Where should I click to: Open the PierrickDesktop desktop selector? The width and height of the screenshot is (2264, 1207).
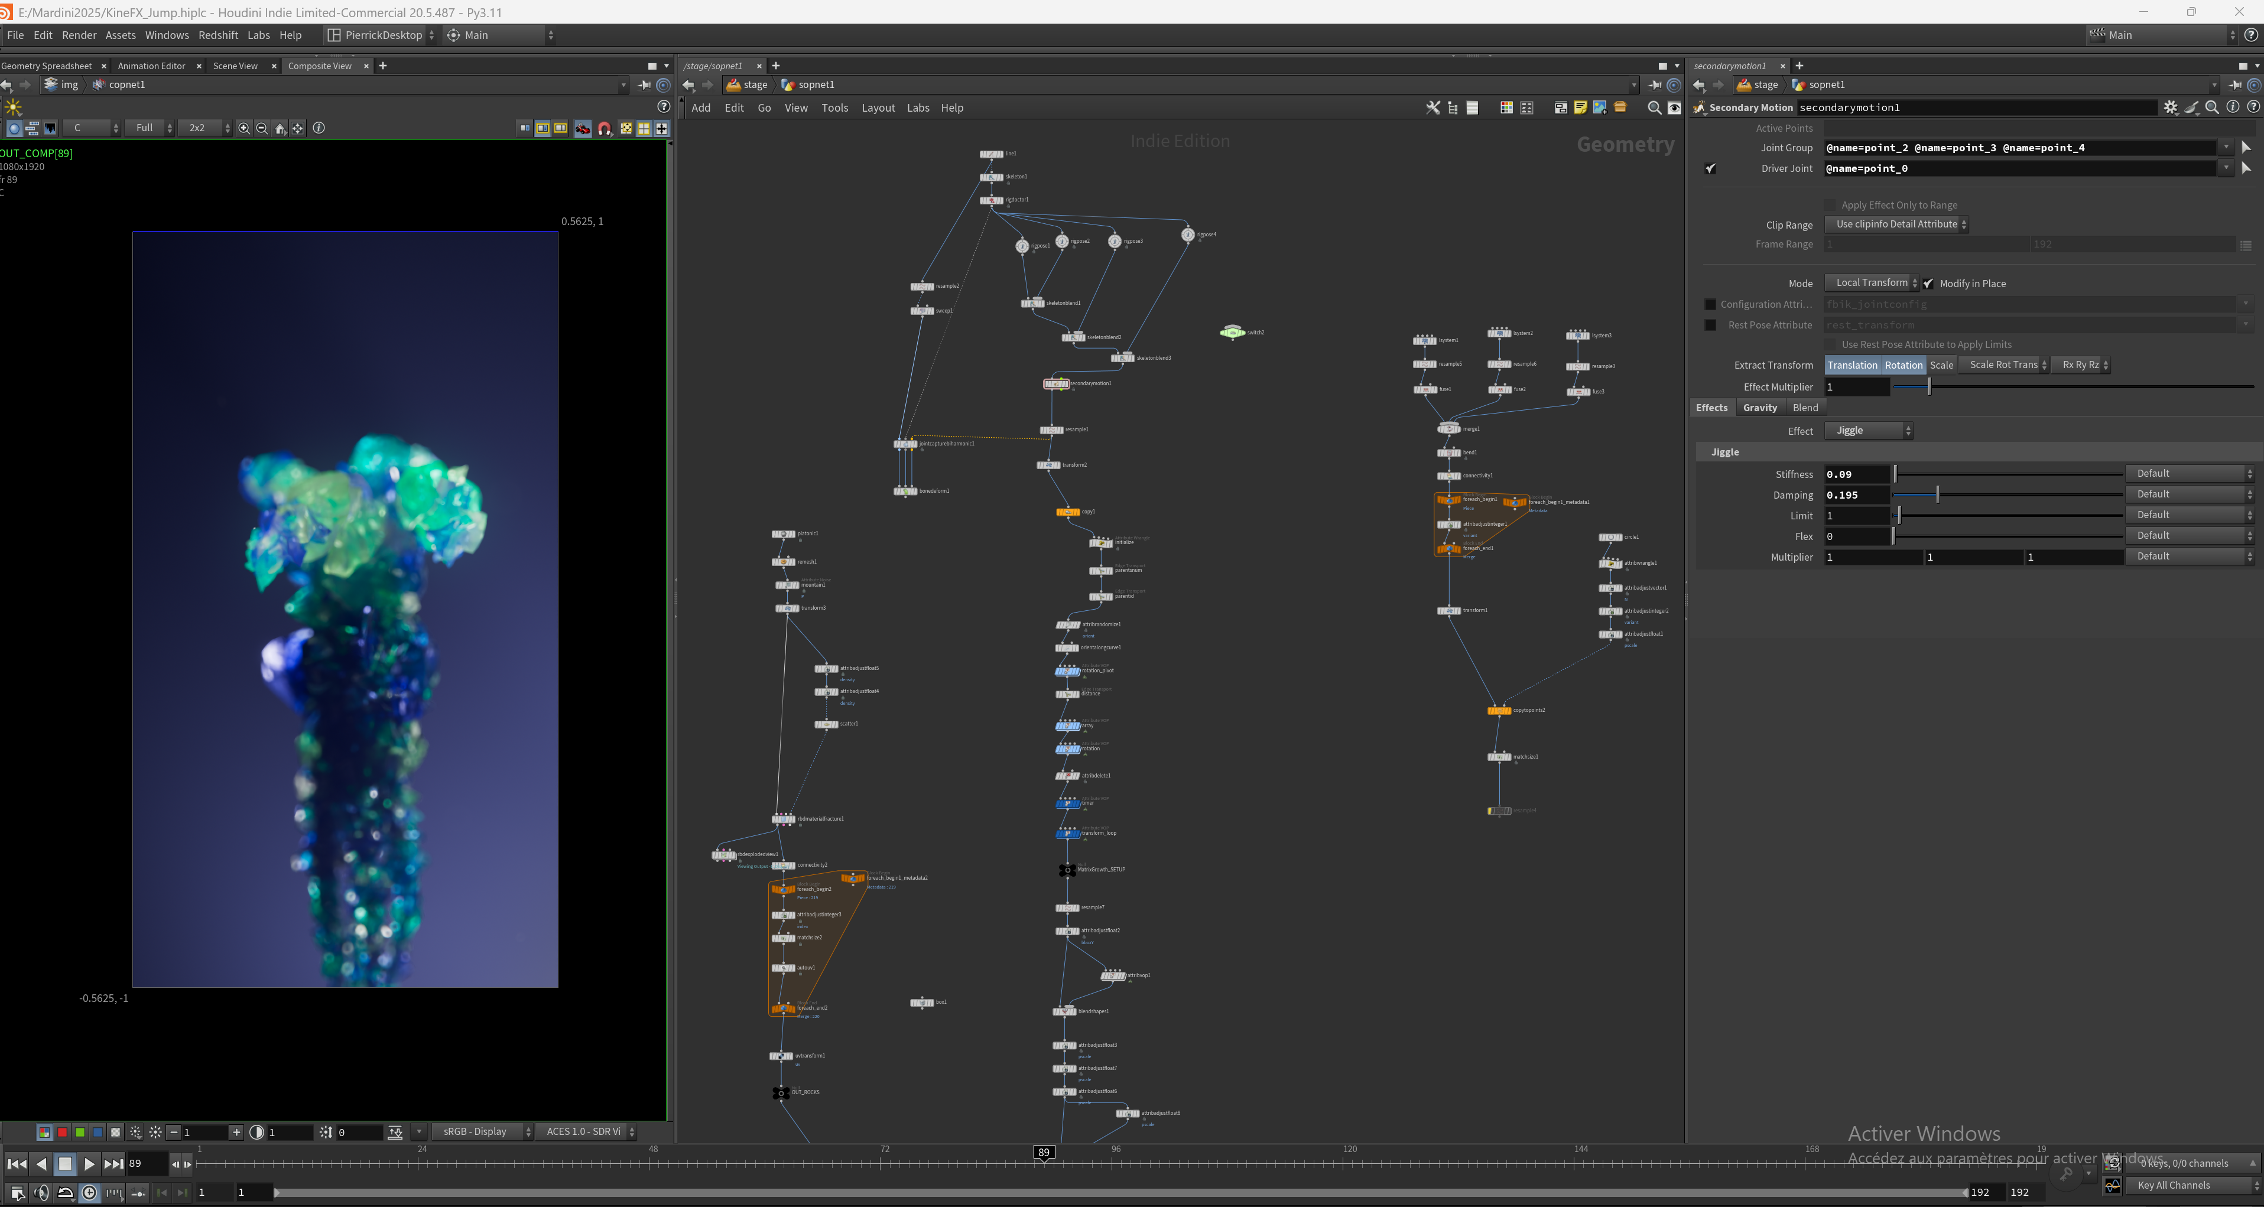click(x=381, y=35)
